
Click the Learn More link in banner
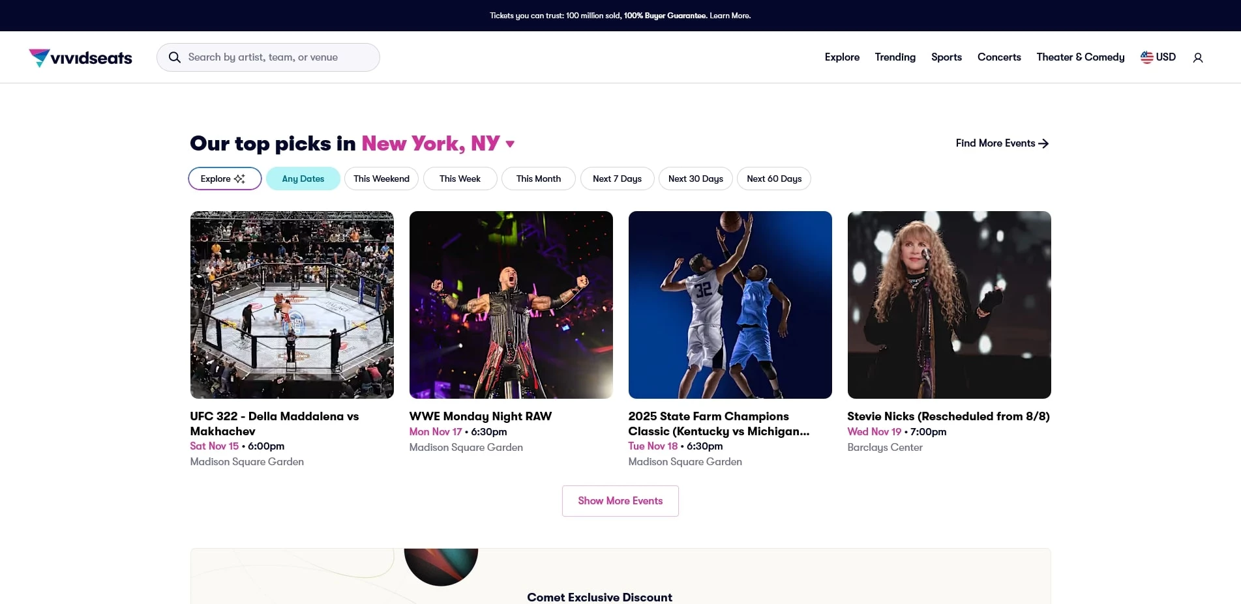[730, 16]
